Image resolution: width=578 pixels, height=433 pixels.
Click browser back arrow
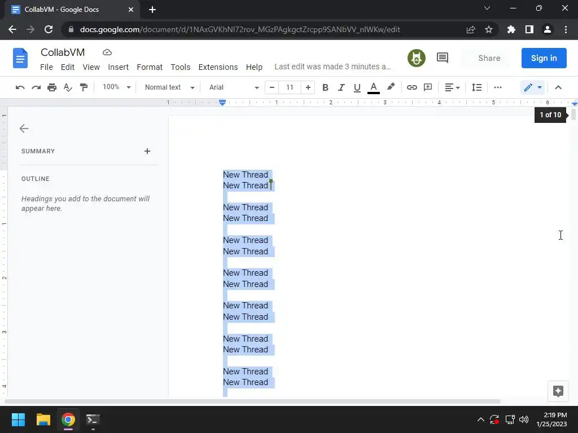(12, 29)
